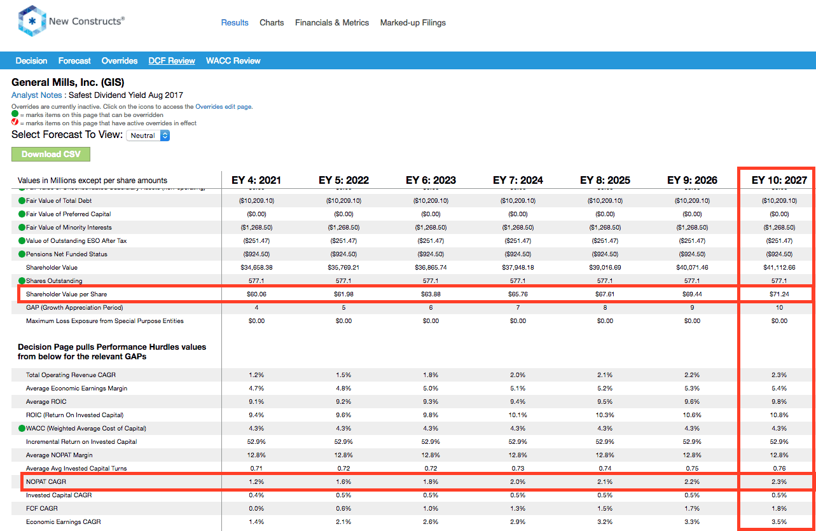Click the General Mills, Inc. (GIS) heading

click(x=68, y=82)
